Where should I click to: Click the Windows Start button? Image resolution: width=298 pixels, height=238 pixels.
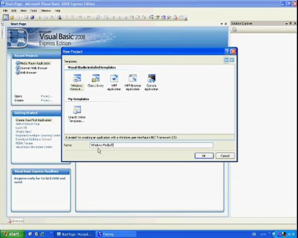(x=13, y=234)
